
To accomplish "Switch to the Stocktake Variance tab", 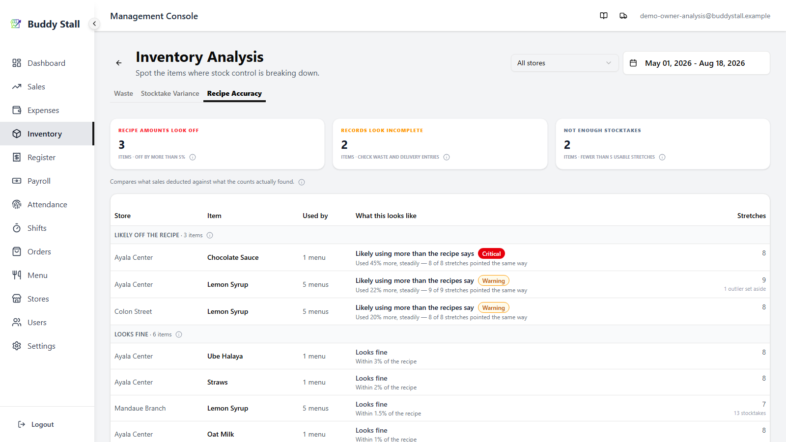I will tap(170, 93).
